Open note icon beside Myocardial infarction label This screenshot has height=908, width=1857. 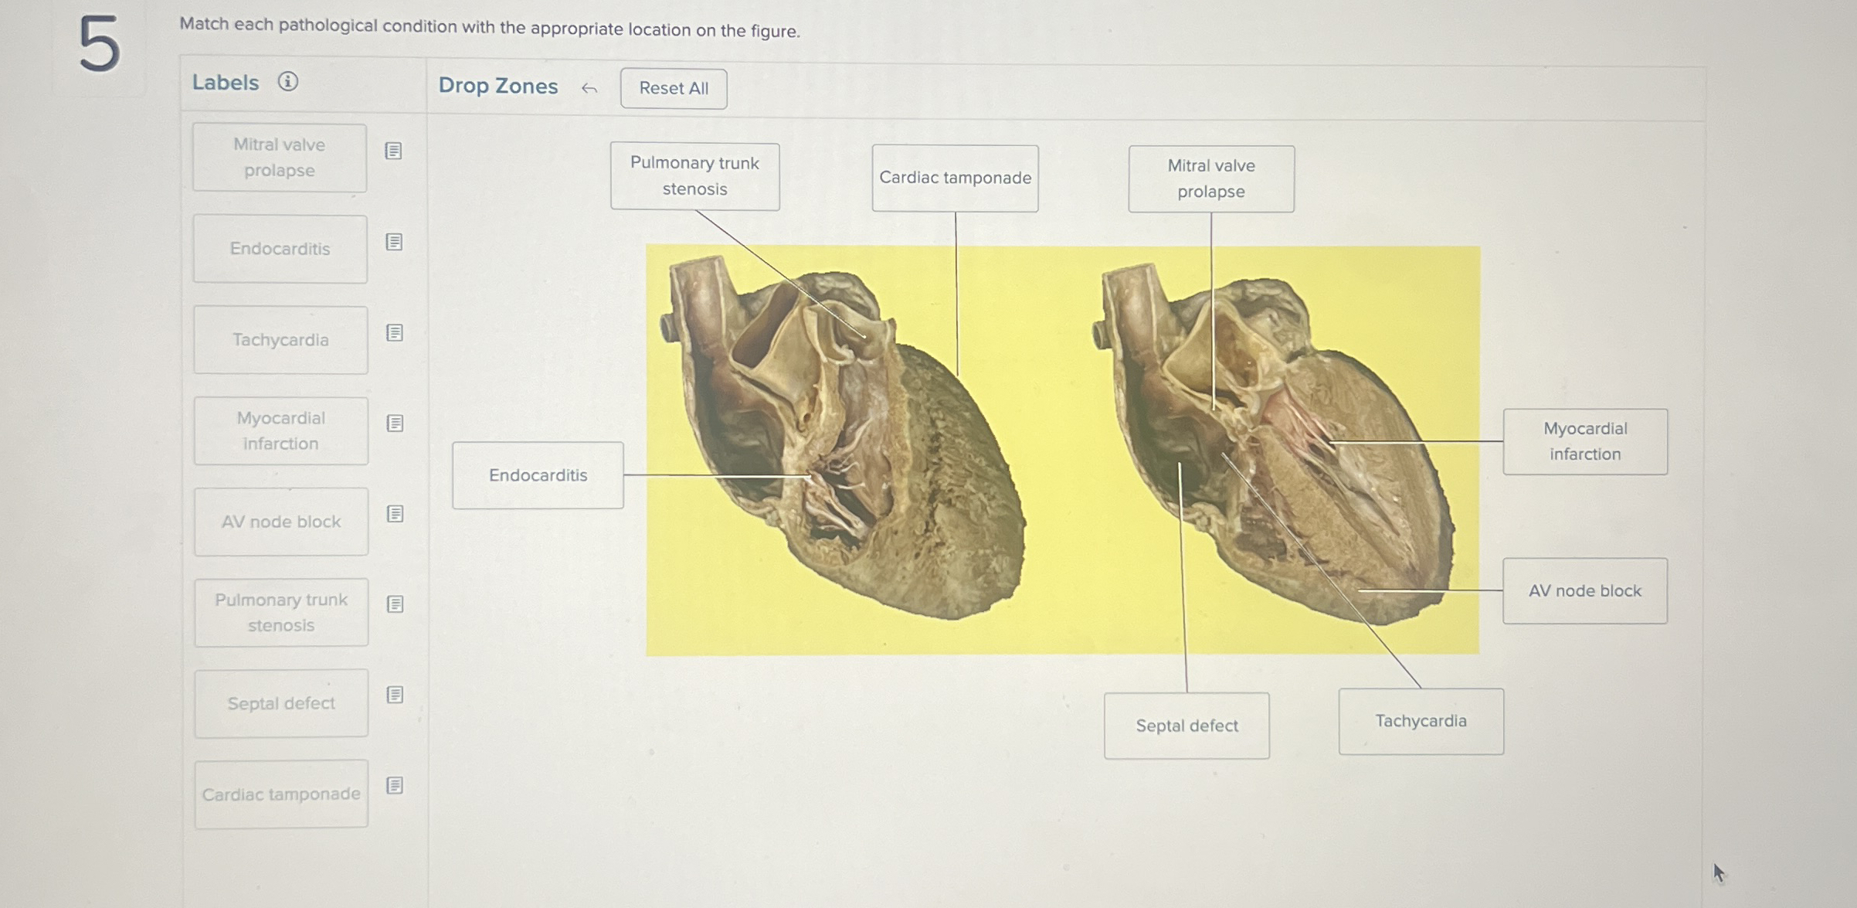click(395, 423)
